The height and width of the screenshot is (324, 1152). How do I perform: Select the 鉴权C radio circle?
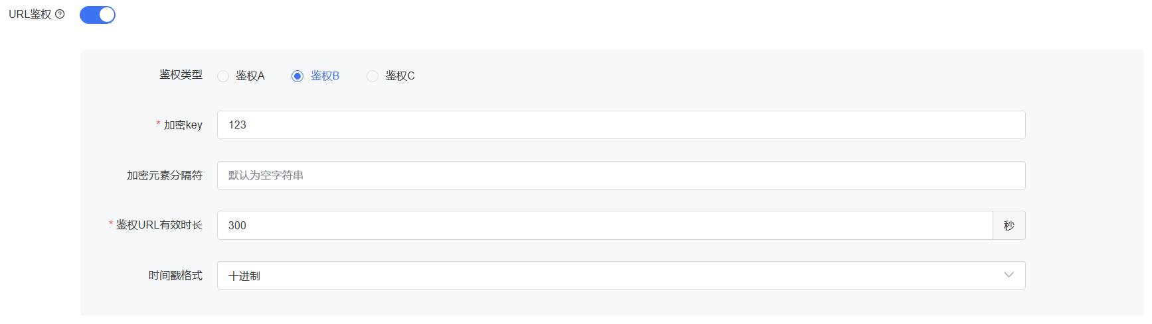(372, 76)
